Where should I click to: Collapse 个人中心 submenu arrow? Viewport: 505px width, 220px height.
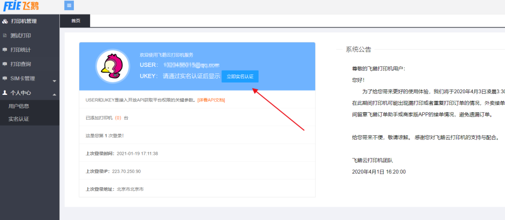(x=54, y=94)
